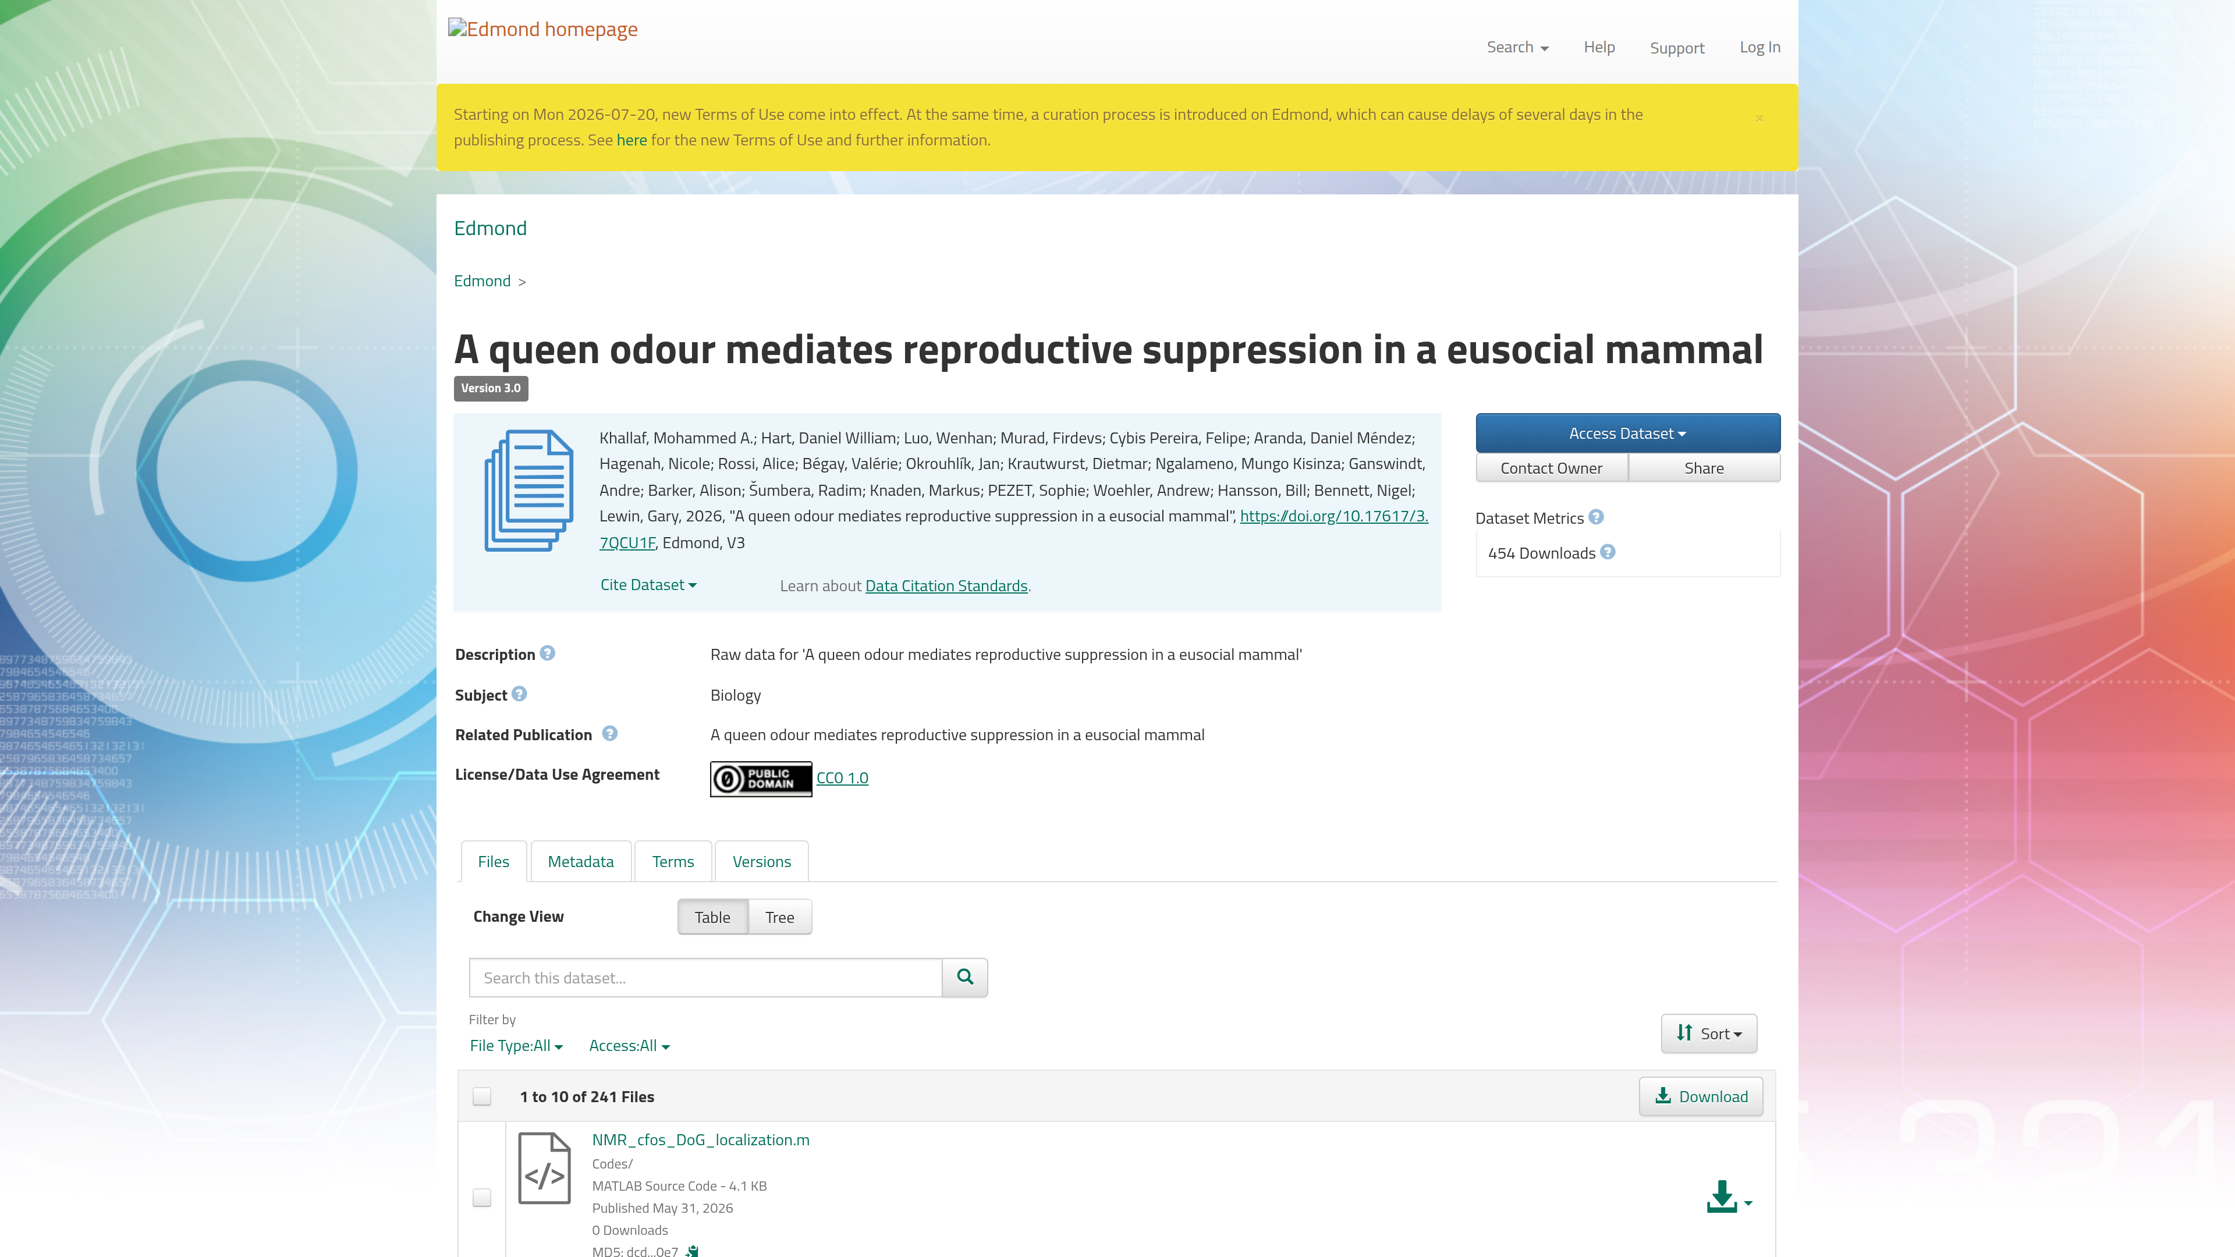Viewport: 2235px width, 1257px height.
Task: Follow the 'here' Terms of Use link
Action: tap(632, 140)
